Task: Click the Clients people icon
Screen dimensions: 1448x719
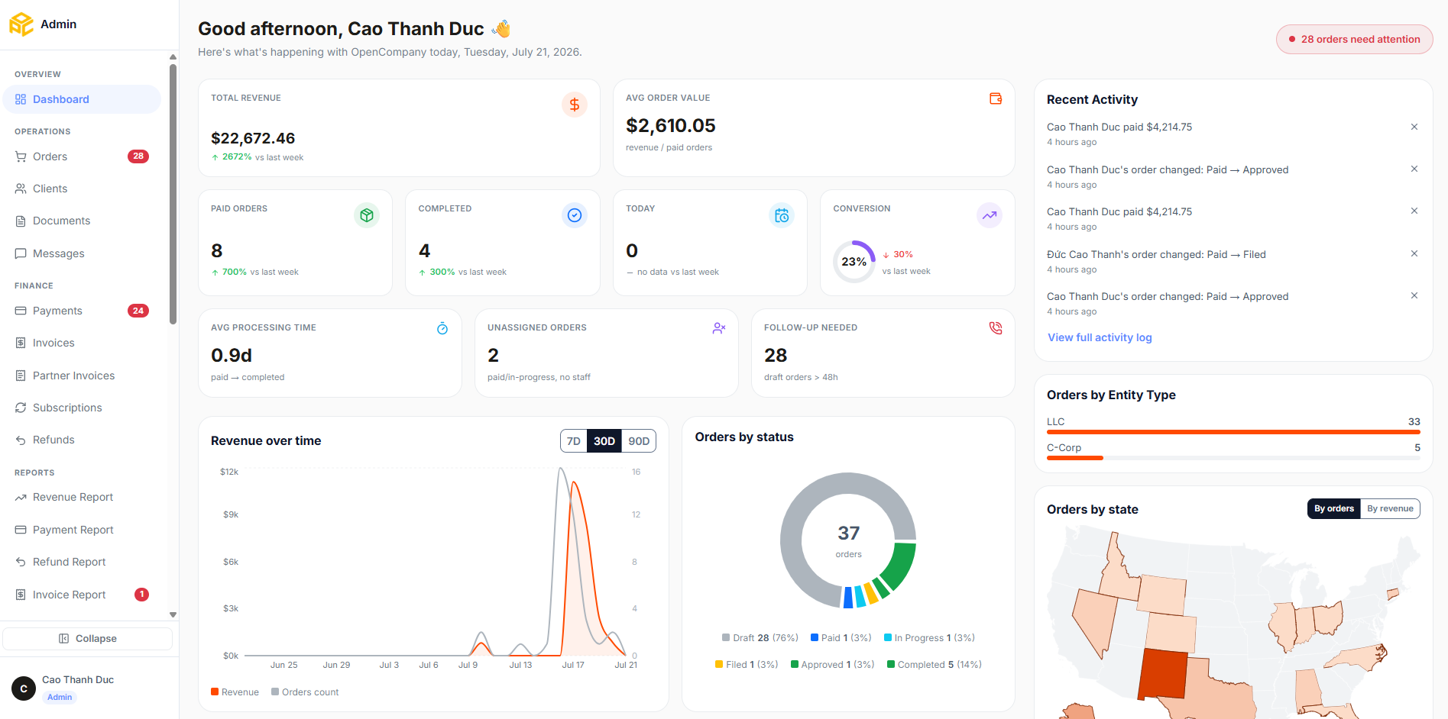Action: pyautogui.click(x=21, y=189)
